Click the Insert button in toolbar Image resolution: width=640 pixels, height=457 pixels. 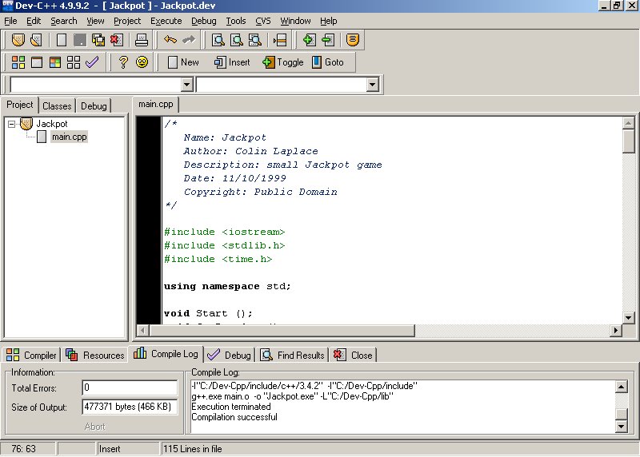tap(231, 62)
